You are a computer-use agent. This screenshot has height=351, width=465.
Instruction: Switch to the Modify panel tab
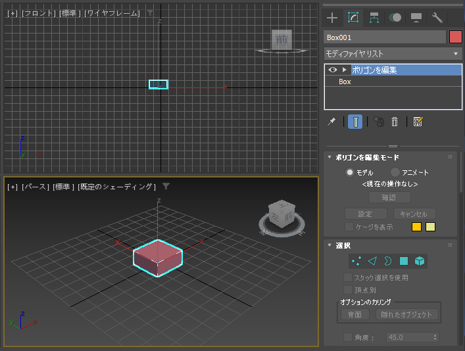pos(353,18)
